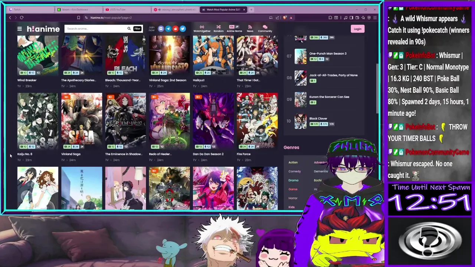475x267 pixels.
Task: Open That Time I Got title link
Action: [248, 80]
